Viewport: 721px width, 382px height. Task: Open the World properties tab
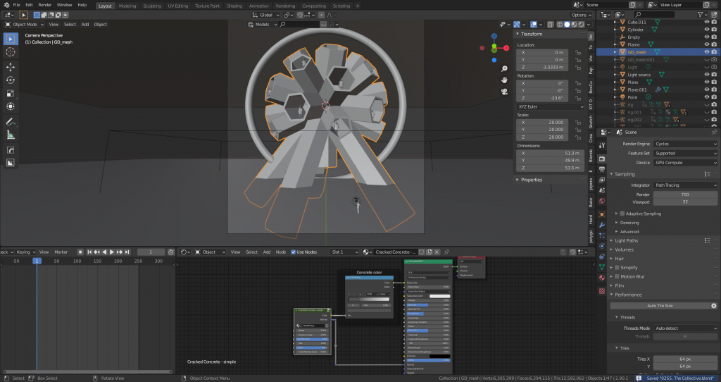[x=602, y=201]
